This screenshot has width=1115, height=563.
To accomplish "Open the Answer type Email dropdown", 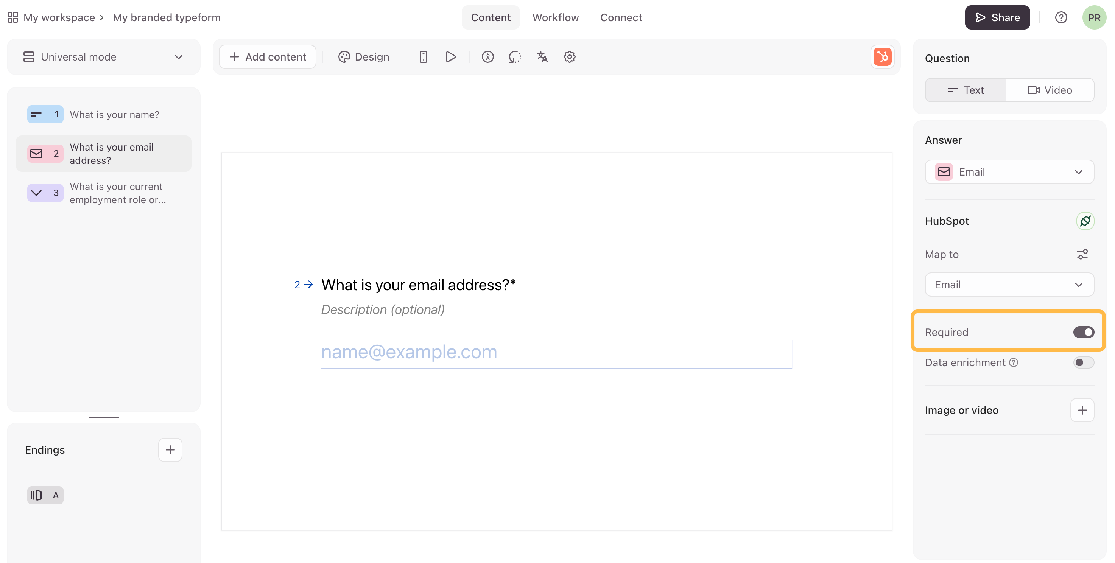I will (1009, 172).
